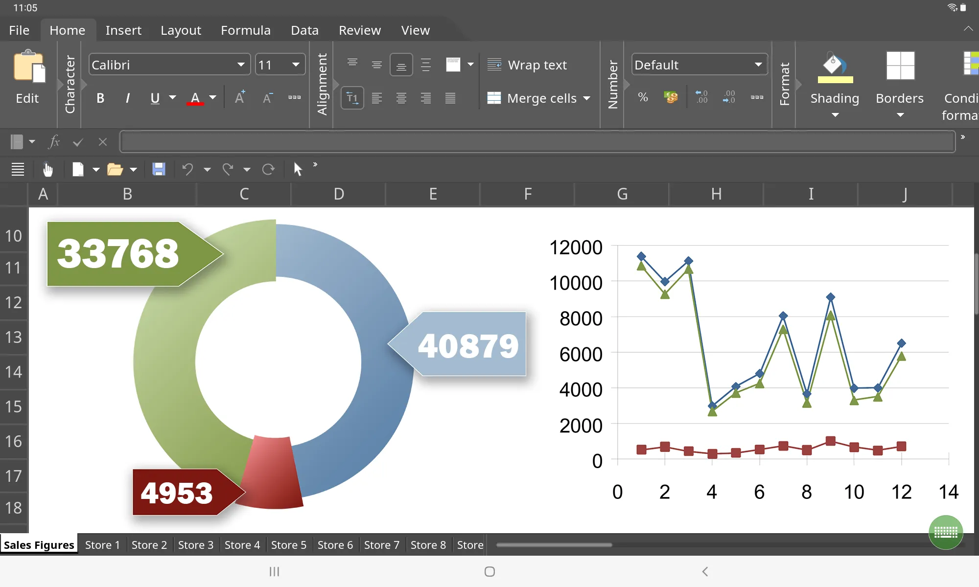Open the Font dropdown menu
Image resolution: width=979 pixels, height=587 pixels.
pyautogui.click(x=241, y=64)
